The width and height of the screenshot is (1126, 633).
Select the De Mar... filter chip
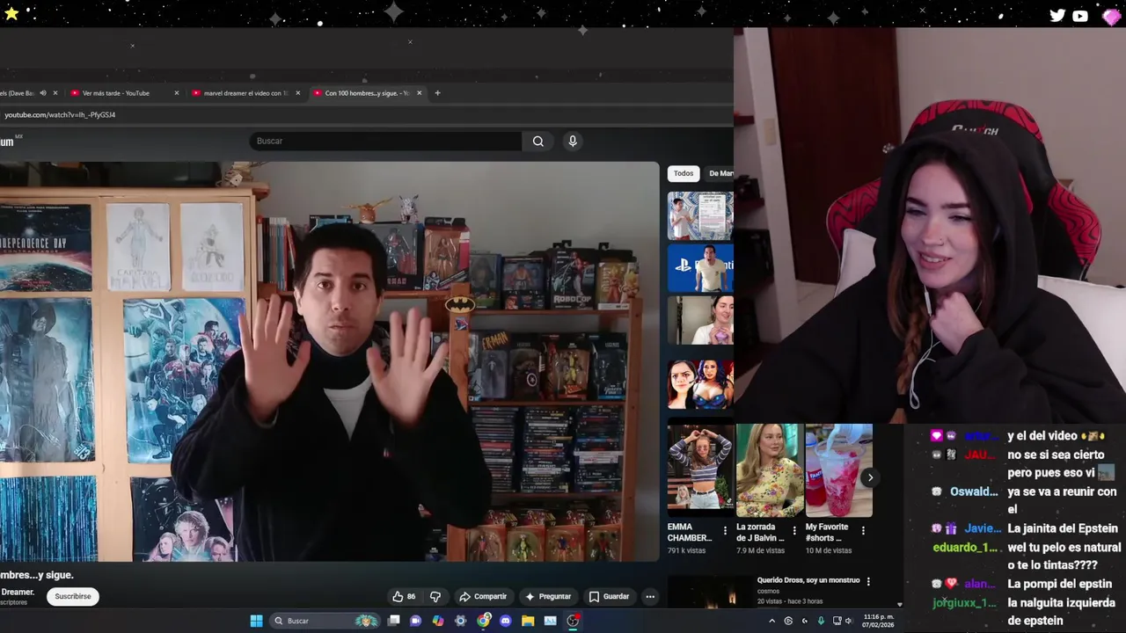tap(720, 173)
